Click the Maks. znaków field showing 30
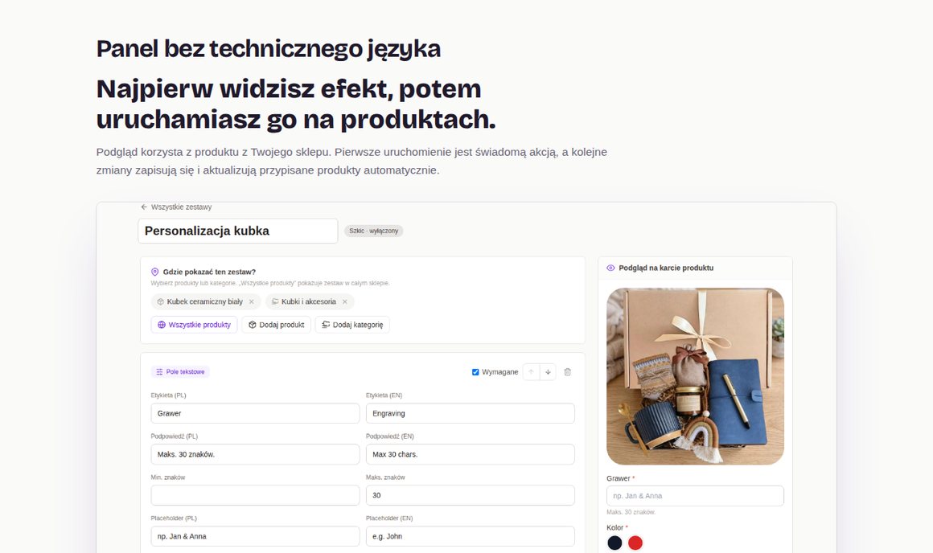Viewport: 933px width, 553px height. (470, 495)
